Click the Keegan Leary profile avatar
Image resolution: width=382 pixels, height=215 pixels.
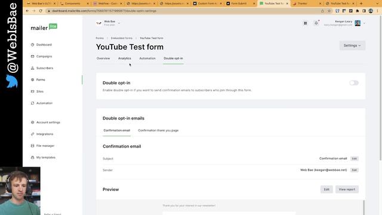(x=358, y=23)
